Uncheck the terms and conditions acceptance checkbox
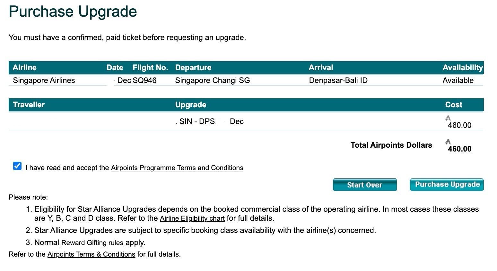The height and width of the screenshot is (271, 497). point(17,166)
